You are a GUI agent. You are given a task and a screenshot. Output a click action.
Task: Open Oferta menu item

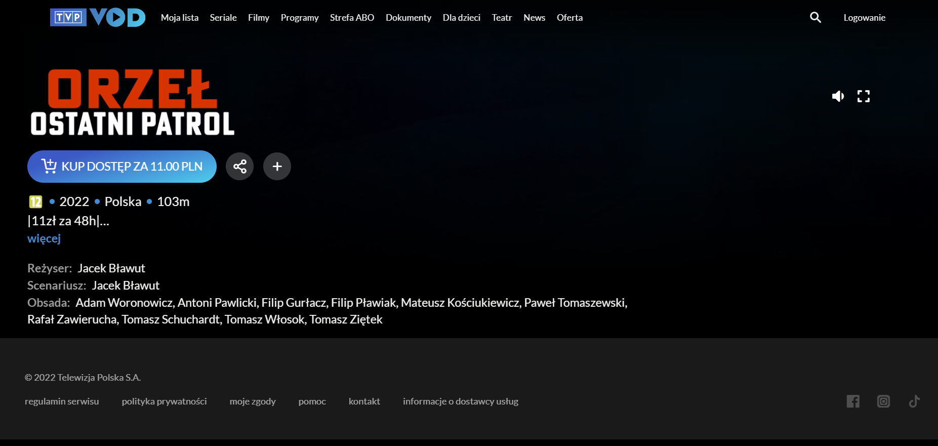point(570,18)
